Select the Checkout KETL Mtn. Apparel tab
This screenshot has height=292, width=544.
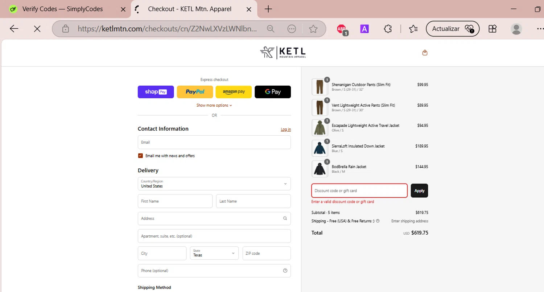coord(190,9)
